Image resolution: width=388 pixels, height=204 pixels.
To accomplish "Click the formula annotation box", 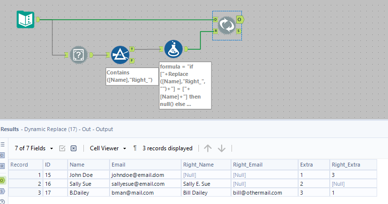I will coord(185,85).
